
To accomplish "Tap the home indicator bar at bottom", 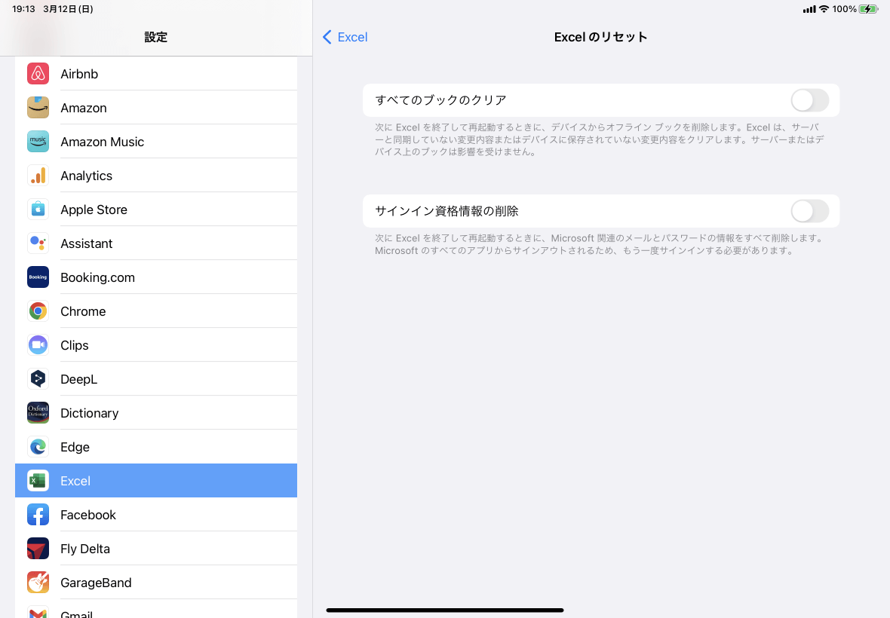I will click(x=444, y=610).
